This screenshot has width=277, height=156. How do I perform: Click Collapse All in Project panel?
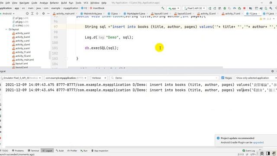(x=37, y=13)
